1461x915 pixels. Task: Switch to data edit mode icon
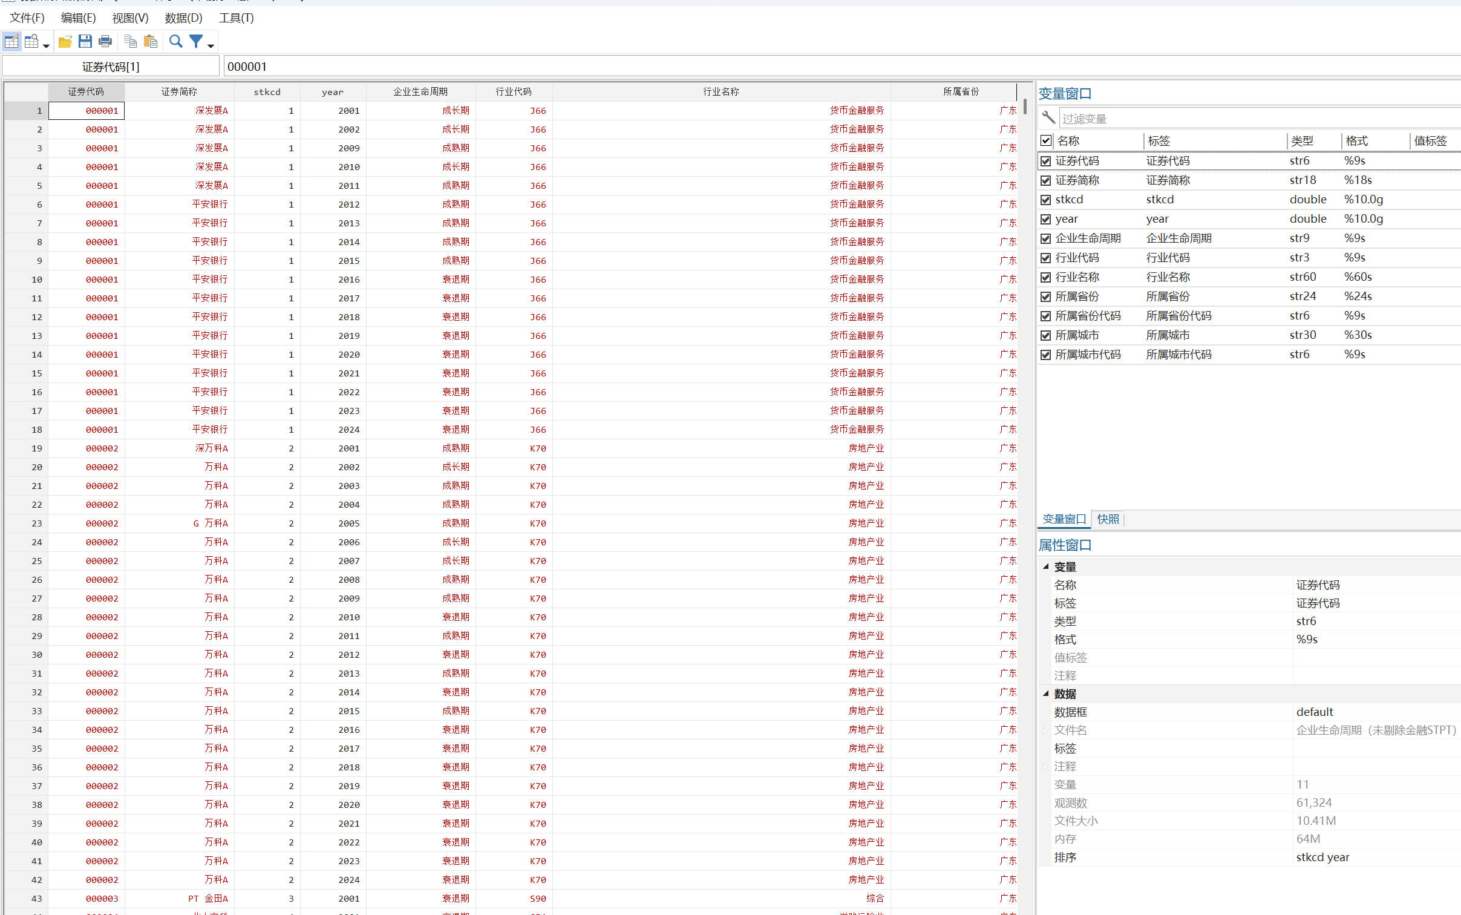pyautogui.click(x=11, y=42)
